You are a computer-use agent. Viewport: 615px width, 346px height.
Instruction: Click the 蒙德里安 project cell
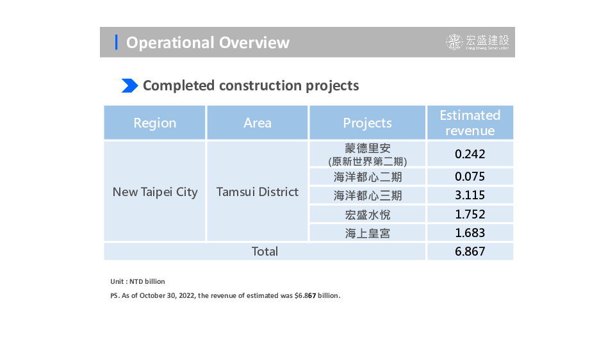coord(367,154)
